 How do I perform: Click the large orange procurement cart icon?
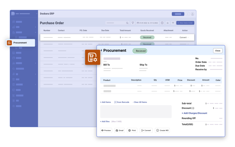(x=93, y=57)
